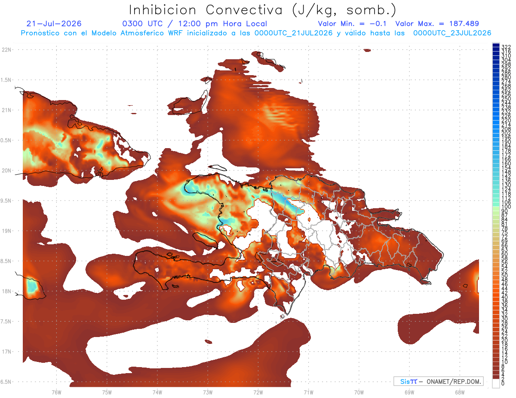516x398 pixels.
Task: Click the '6.5N' latitude label
Action: 6,382
